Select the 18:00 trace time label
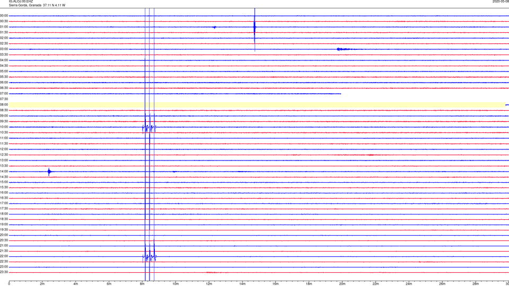The image size is (509, 286). pos(4,214)
